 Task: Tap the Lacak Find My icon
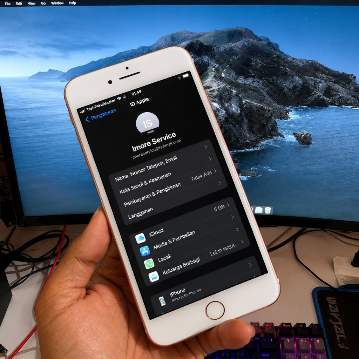tap(149, 264)
